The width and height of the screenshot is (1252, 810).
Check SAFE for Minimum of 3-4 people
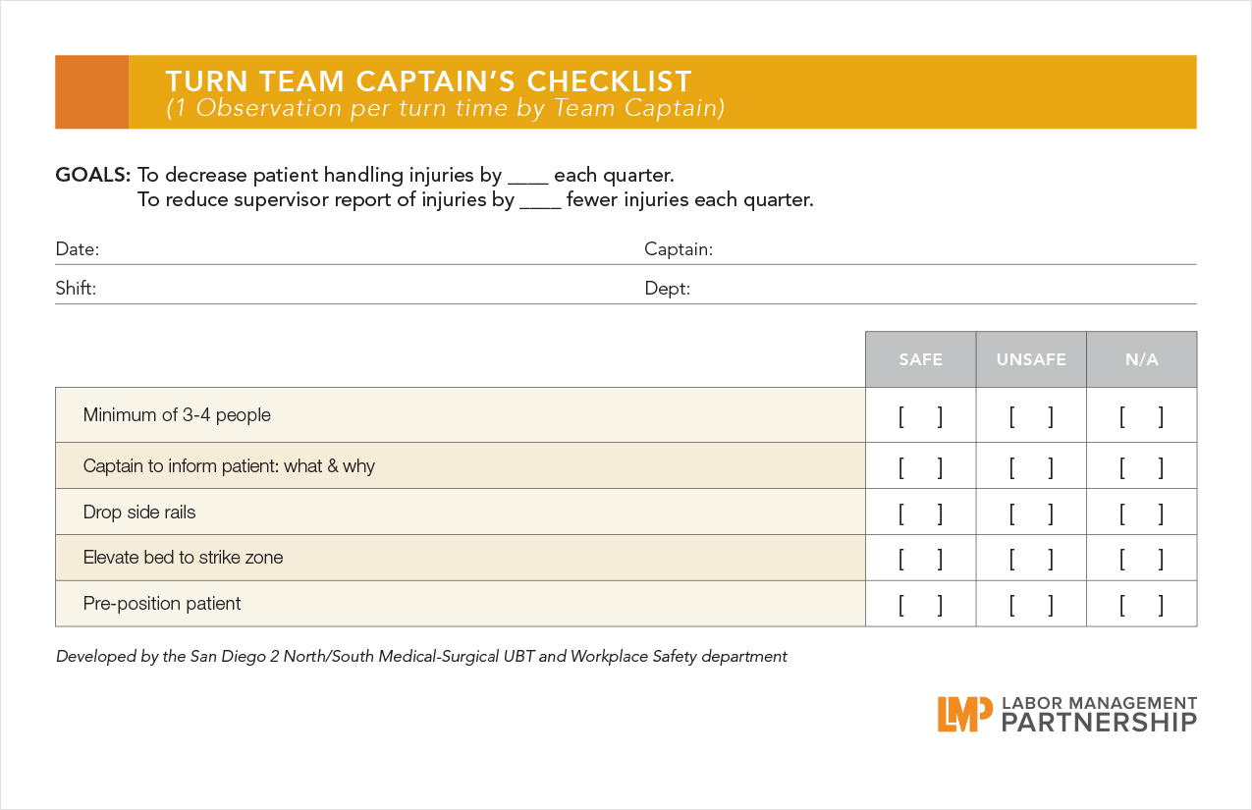pos(920,416)
